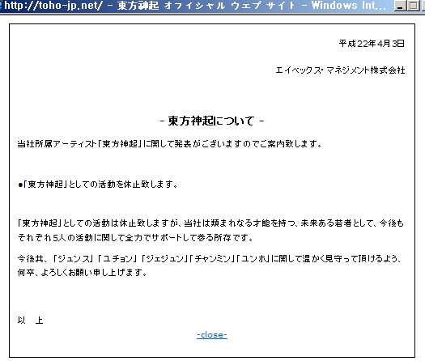425x361 pixels.
Task: Click the line 何卒、よろしくお願い申し上げます
Action: tap(83, 273)
